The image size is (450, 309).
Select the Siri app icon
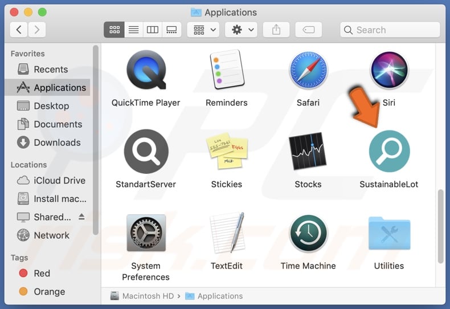click(389, 70)
